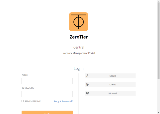
Task: Open the Forgot Password? link
Action: [x=63, y=101]
